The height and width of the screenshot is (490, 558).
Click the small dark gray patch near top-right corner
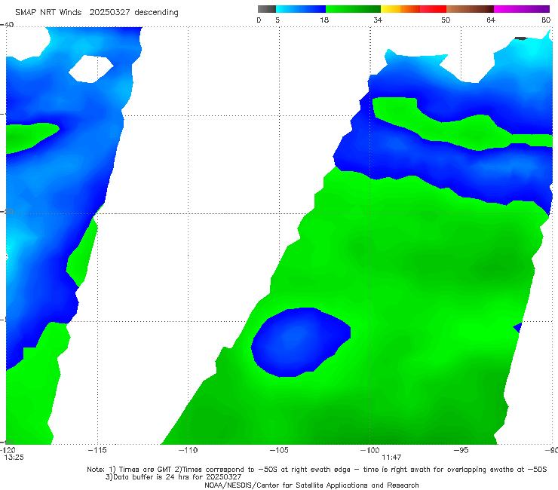click(521, 38)
